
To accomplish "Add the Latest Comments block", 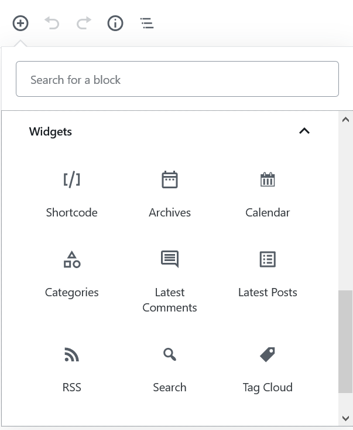I will 170,282.
